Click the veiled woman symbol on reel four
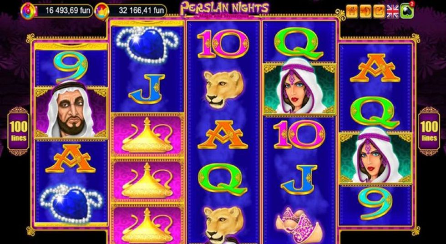446x244 pixels. tap(299, 88)
